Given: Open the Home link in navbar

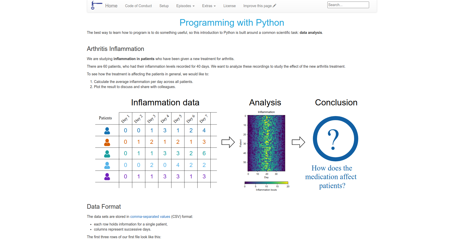Looking at the screenshot, I should [x=111, y=6].
